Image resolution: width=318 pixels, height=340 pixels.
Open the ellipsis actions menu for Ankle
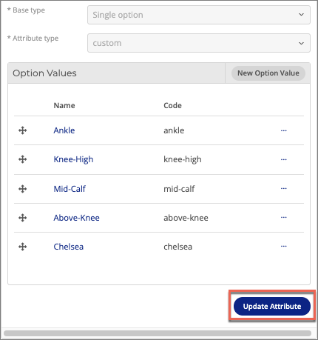pos(284,130)
